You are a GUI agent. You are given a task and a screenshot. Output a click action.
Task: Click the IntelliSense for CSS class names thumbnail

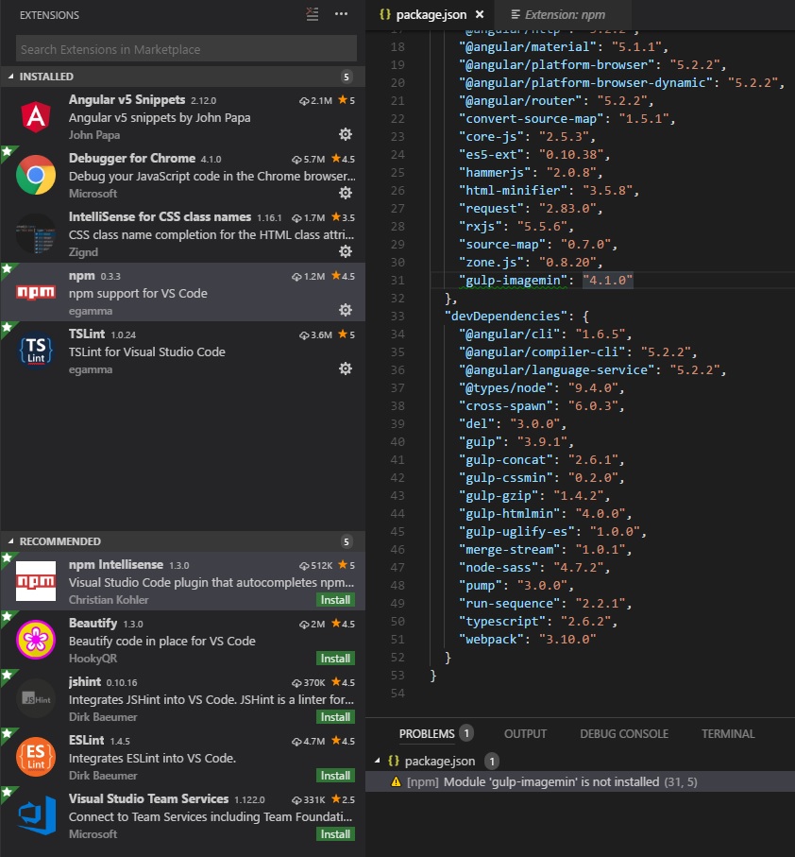tap(36, 234)
